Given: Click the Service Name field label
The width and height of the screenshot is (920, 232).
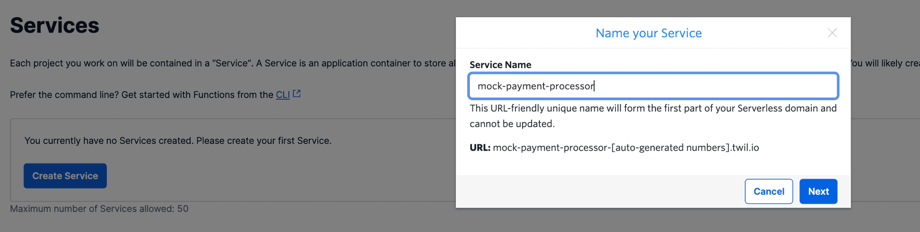Looking at the screenshot, I should 500,65.
